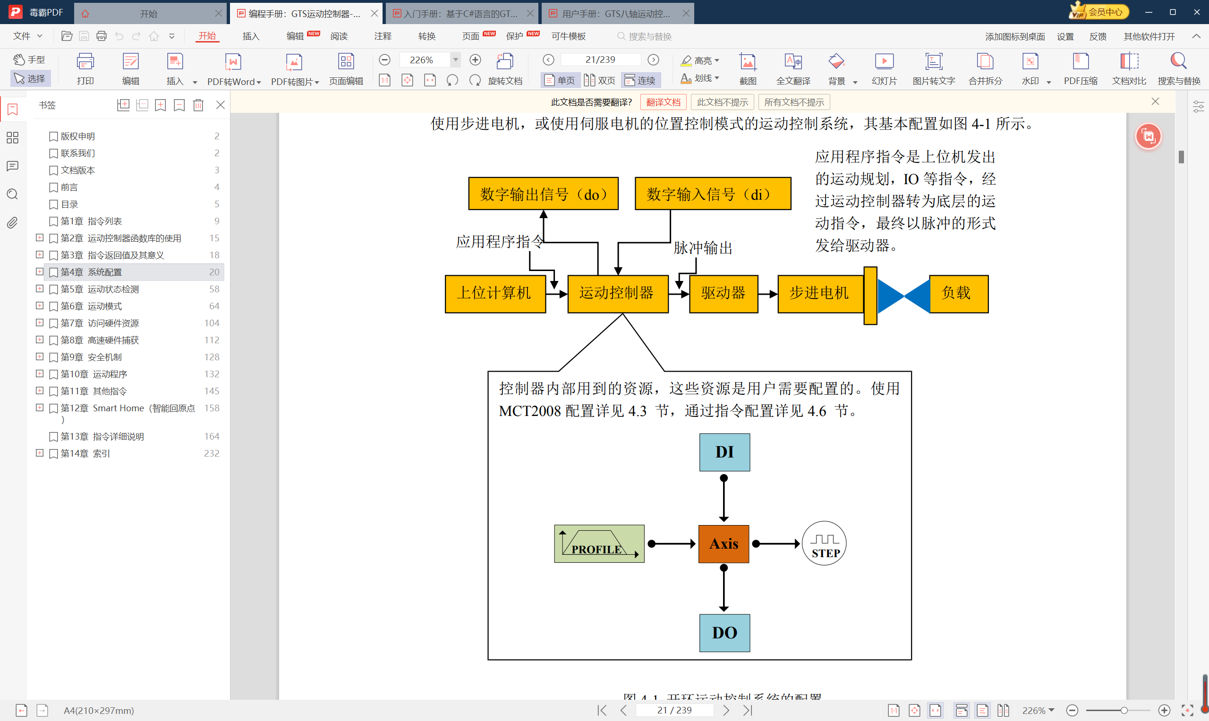Click 此文档不提示 button

click(722, 102)
